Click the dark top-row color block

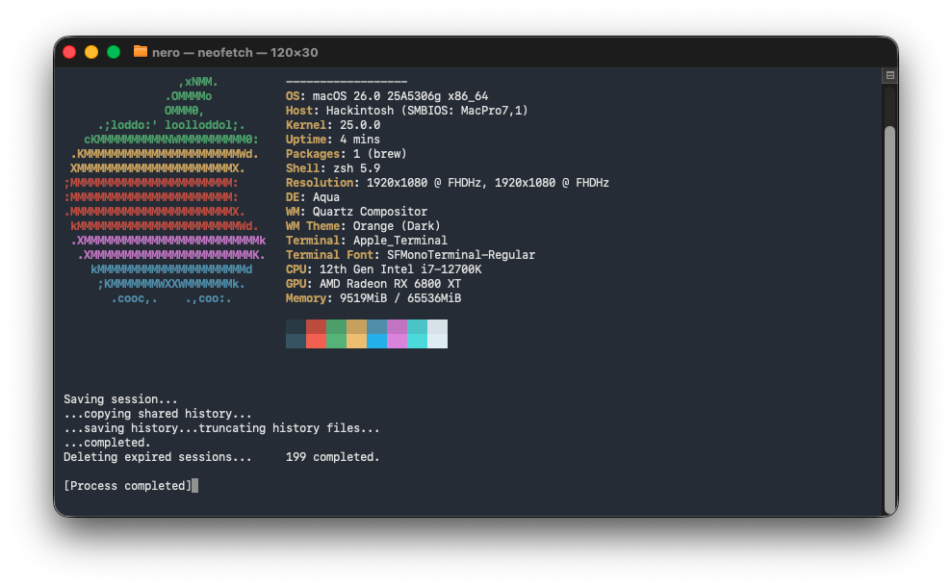(x=296, y=326)
